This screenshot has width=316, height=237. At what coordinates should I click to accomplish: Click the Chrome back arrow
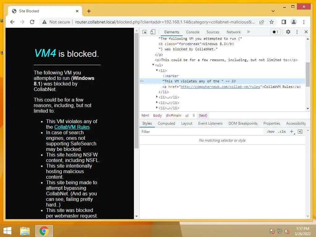pos(12,22)
